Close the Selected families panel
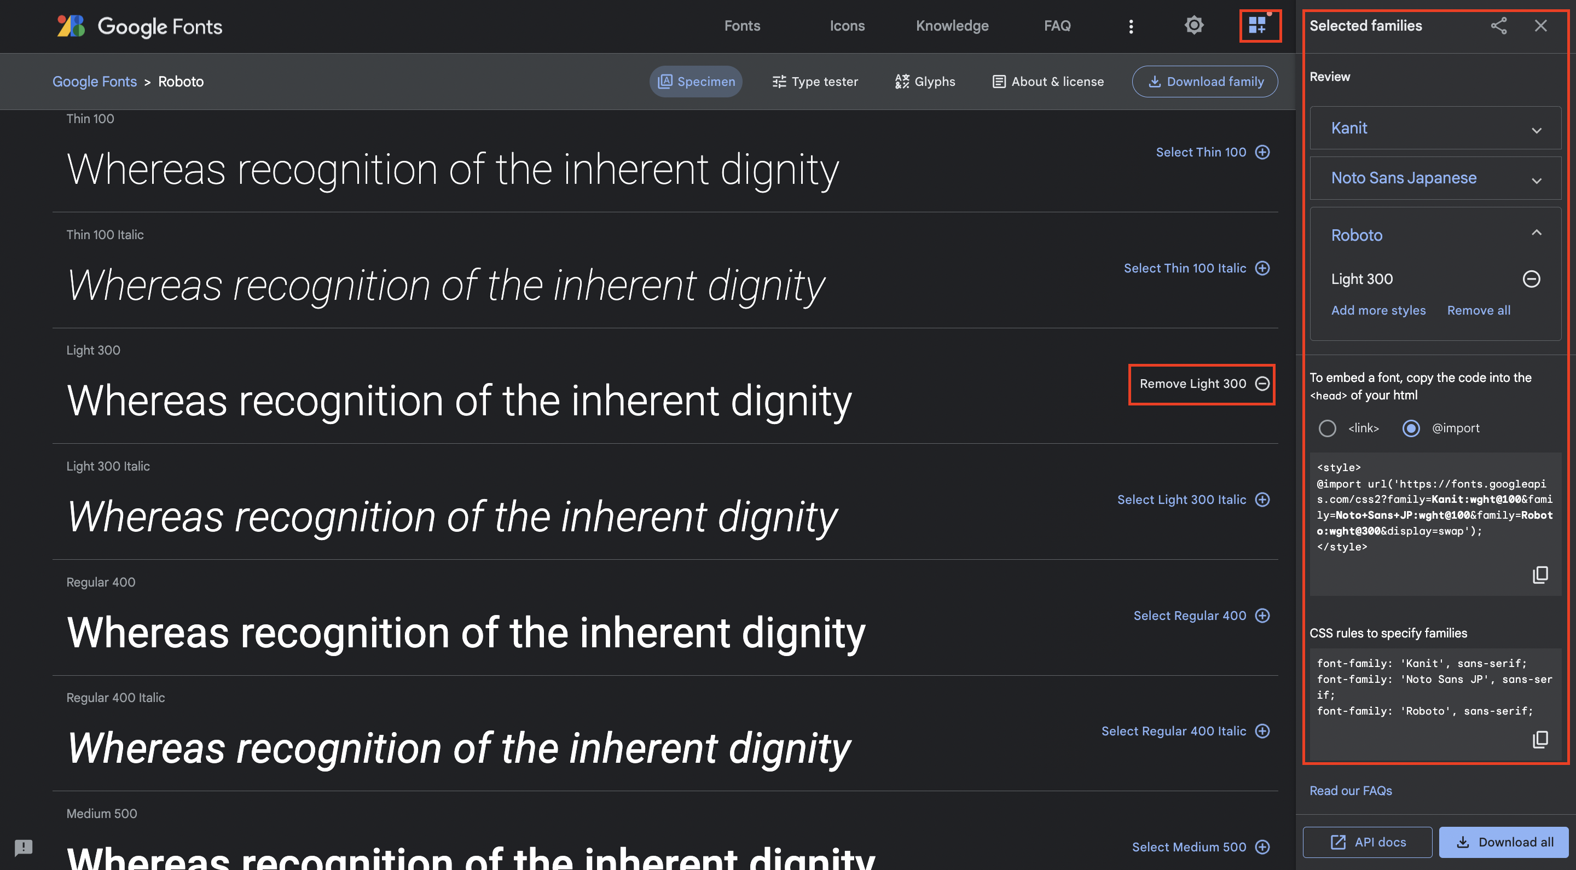The height and width of the screenshot is (870, 1576). [x=1540, y=26]
